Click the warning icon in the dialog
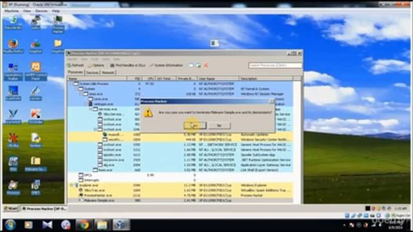413x232 pixels. (x=148, y=113)
